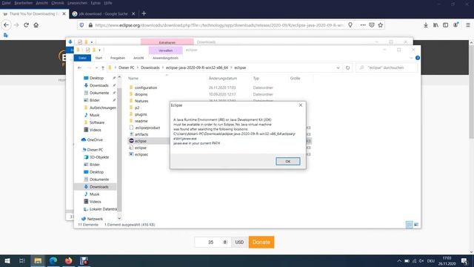This screenshot has width=474, height=267.
Task: Open Explorer recent locations dropdown
Action: [96, 67]
